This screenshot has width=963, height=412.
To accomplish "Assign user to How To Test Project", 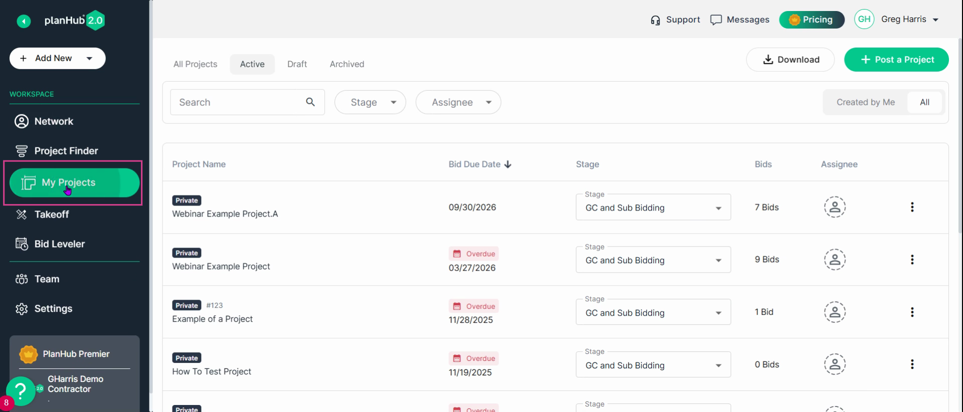I will (835, 364).
